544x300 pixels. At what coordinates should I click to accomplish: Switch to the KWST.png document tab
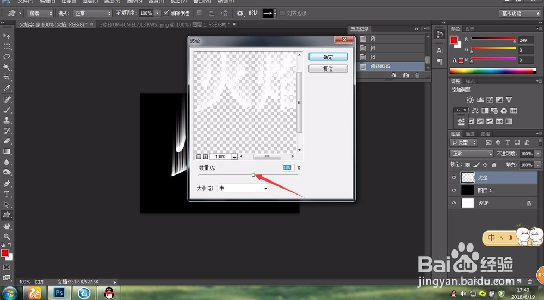click(x=164, y=24)
